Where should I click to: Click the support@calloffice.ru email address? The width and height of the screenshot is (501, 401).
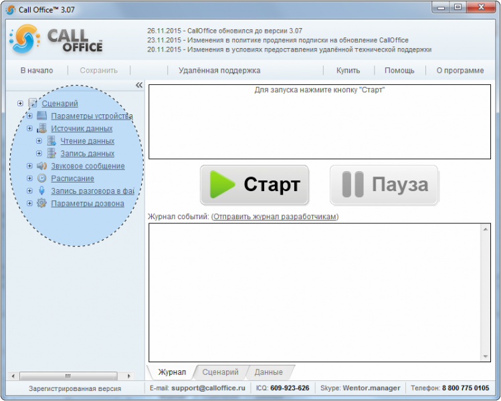click(x=208, y=388)
